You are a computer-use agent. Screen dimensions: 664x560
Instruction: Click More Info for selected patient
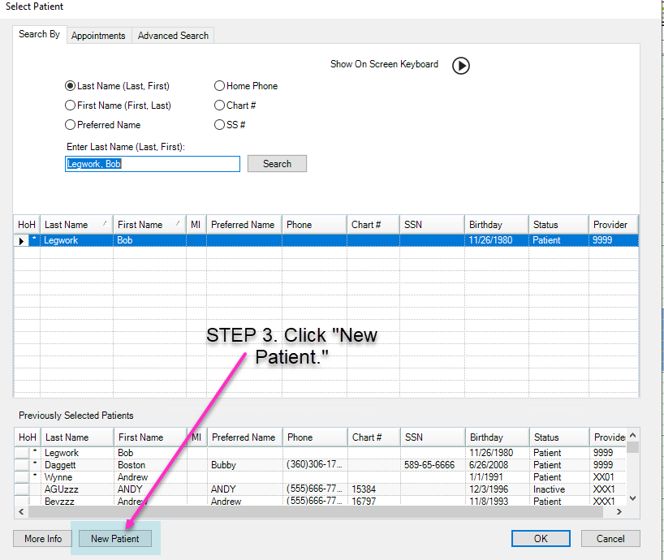[x=41, y=538]
